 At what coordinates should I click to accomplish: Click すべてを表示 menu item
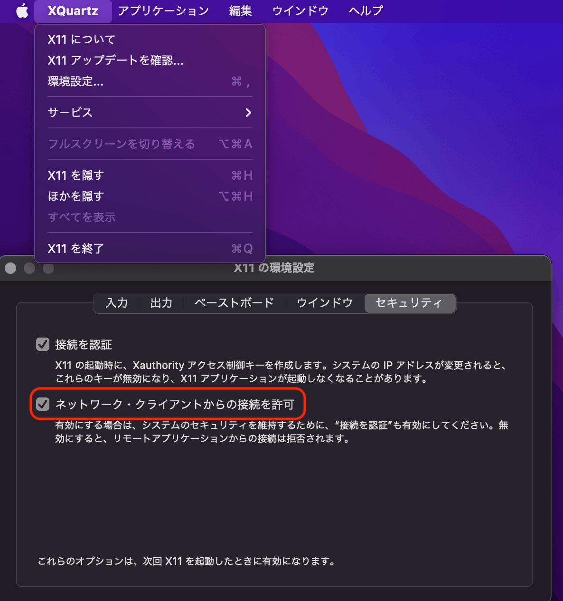(x=150, y=217)
